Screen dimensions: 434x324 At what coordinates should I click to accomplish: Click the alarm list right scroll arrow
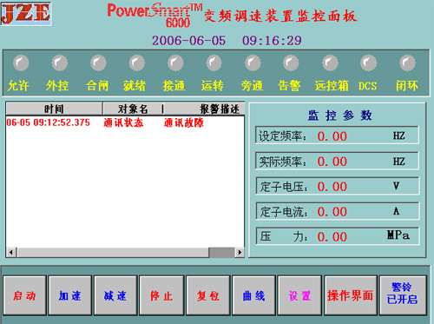click(x=240, y=252)
